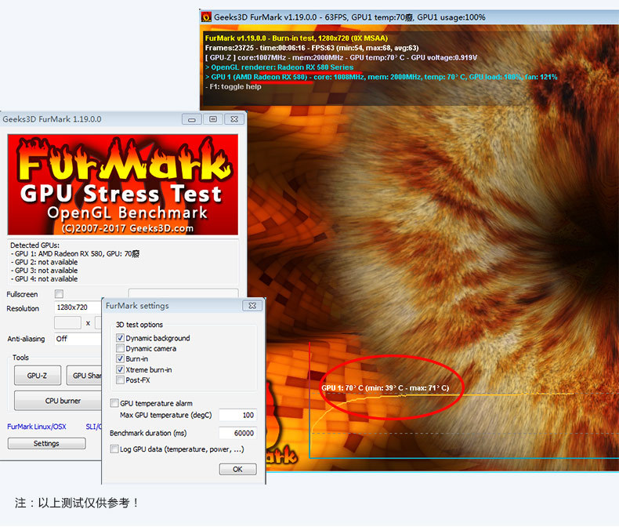Enable Dynamic camera option

tap(121, 348)
